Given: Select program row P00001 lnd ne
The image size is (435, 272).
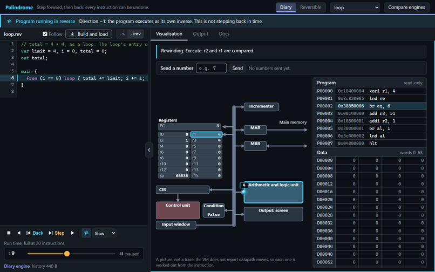Looking at the screenshot, I should tap(370, 99).
